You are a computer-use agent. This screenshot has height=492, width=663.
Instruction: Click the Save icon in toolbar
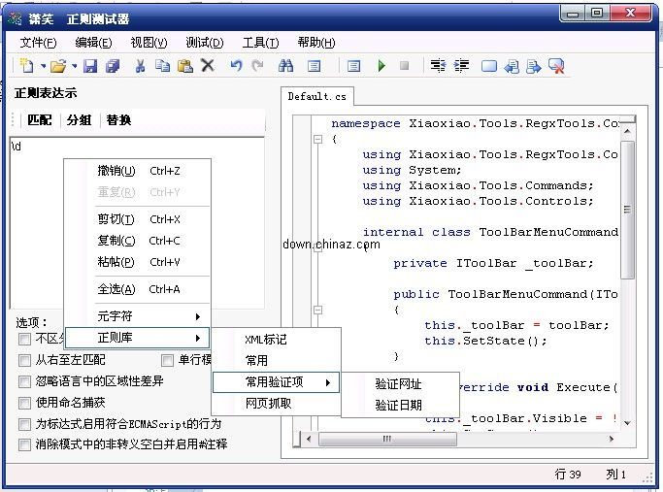(x=90, y=66)
